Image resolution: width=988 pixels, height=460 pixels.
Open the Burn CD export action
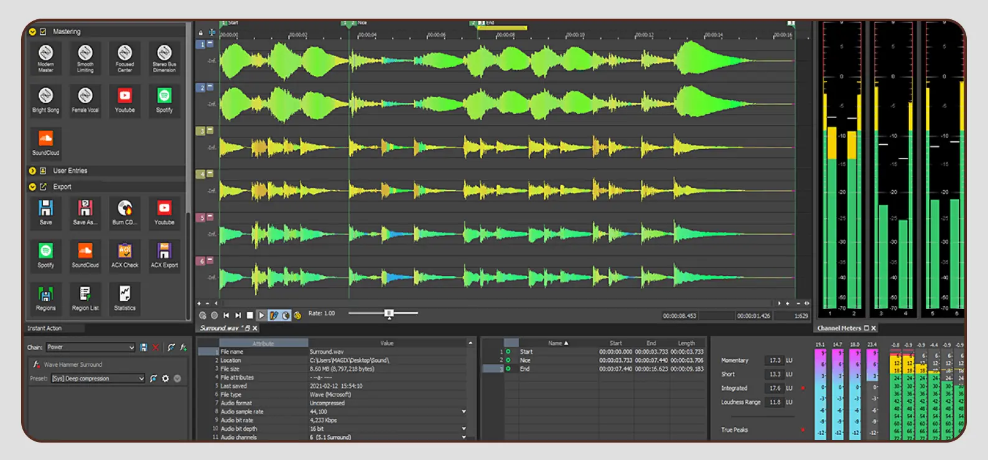coord(124,213)
